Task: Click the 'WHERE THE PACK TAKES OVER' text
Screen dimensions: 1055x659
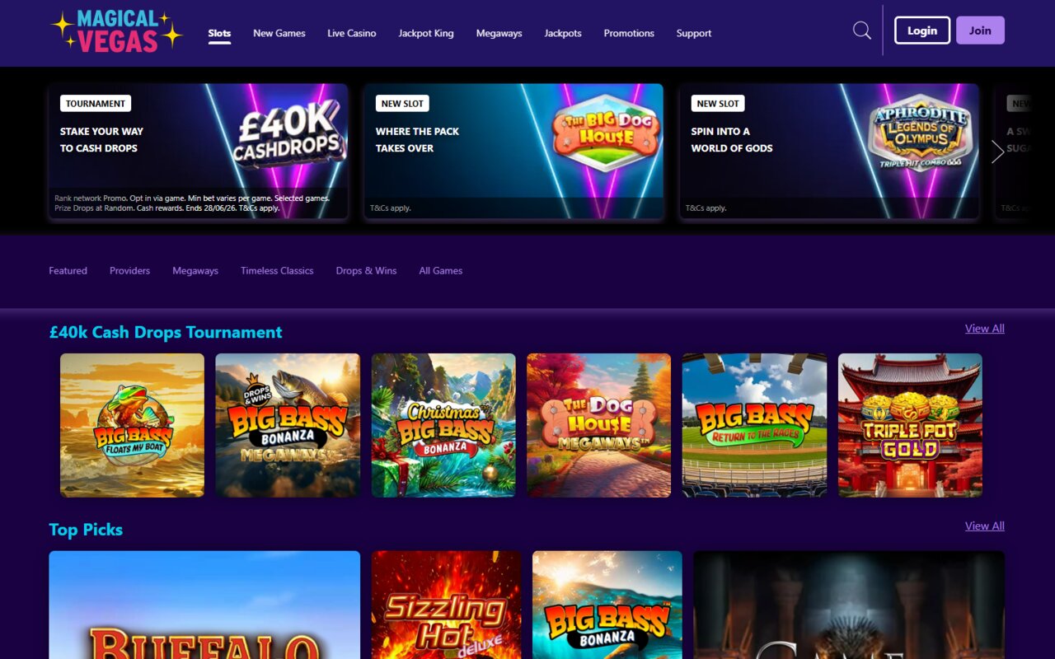Action: point(417,140)
